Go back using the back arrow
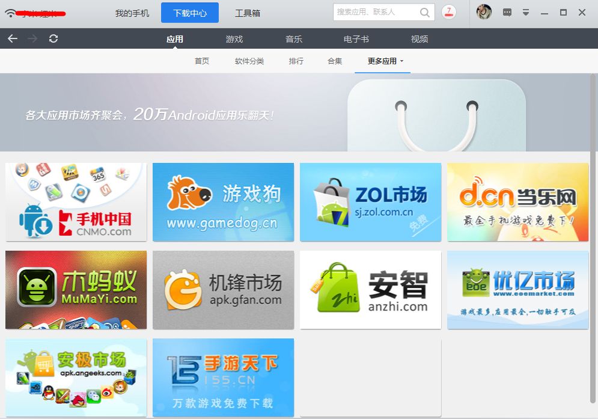Screen dimensions: 598x419 pos(13,38)
